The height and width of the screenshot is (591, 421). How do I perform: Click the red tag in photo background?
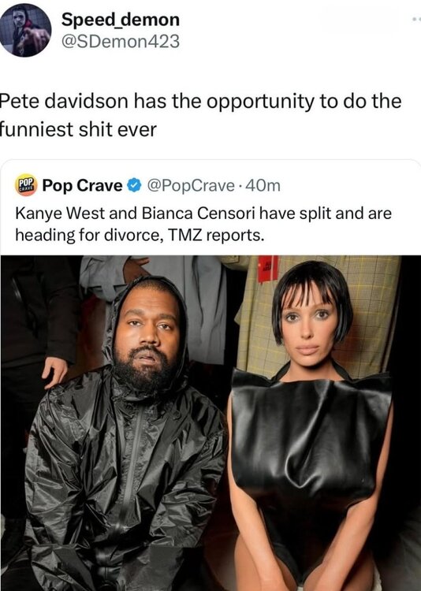coord(268,269)
